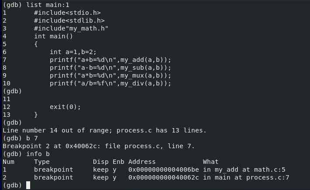Click the 'Address' column header
310x190 pixels.
click(142, 162)
